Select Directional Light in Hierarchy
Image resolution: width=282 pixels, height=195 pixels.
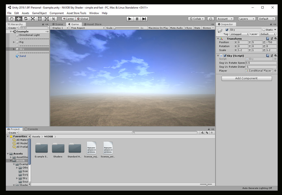30,35
